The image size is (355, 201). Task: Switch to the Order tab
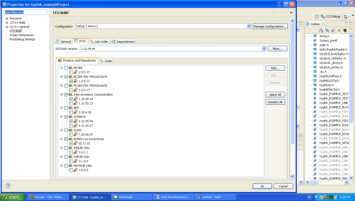click(x=106, y=61)
